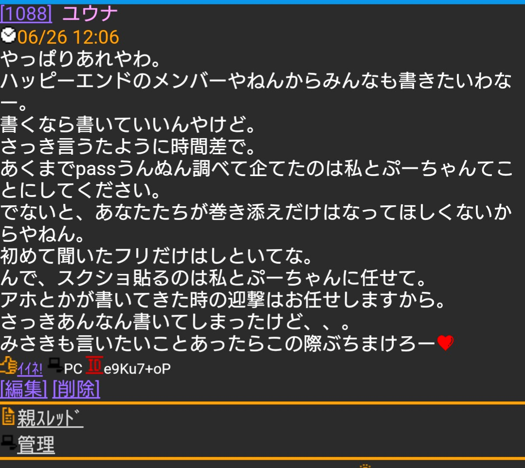
Task: Like the post via イイネ! link
Action: tap(30, 369)
